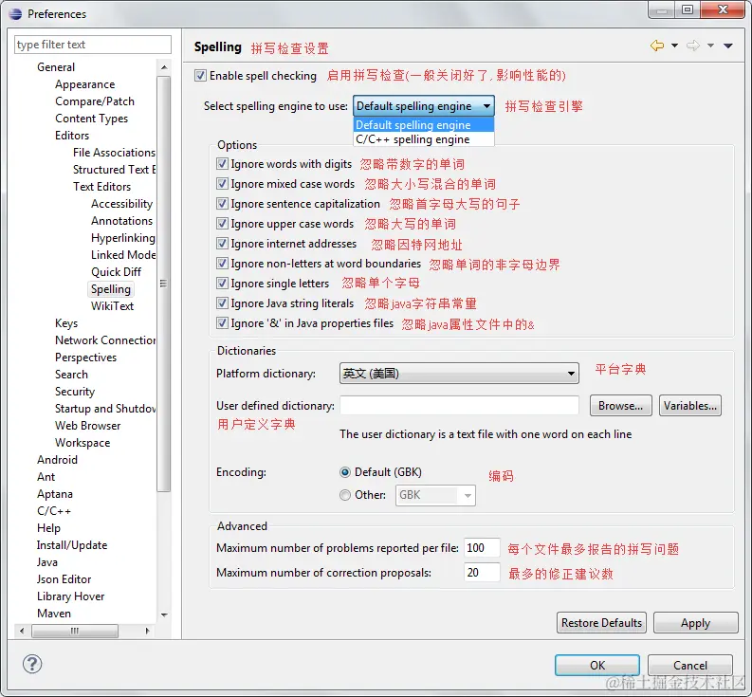Click the help question mark icon

coord(32,665)
